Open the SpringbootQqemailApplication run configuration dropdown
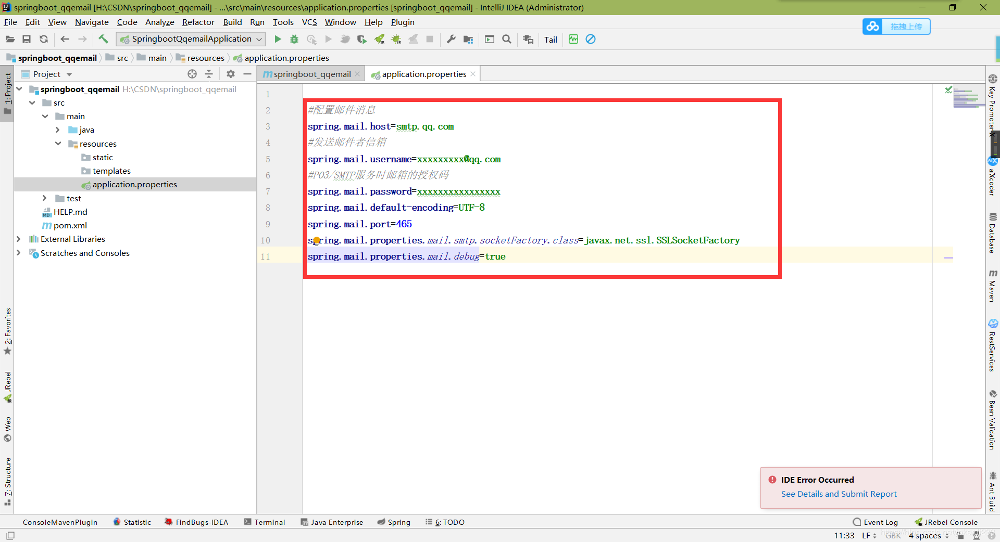This screenshot has height=542, width=1000. 191,39
